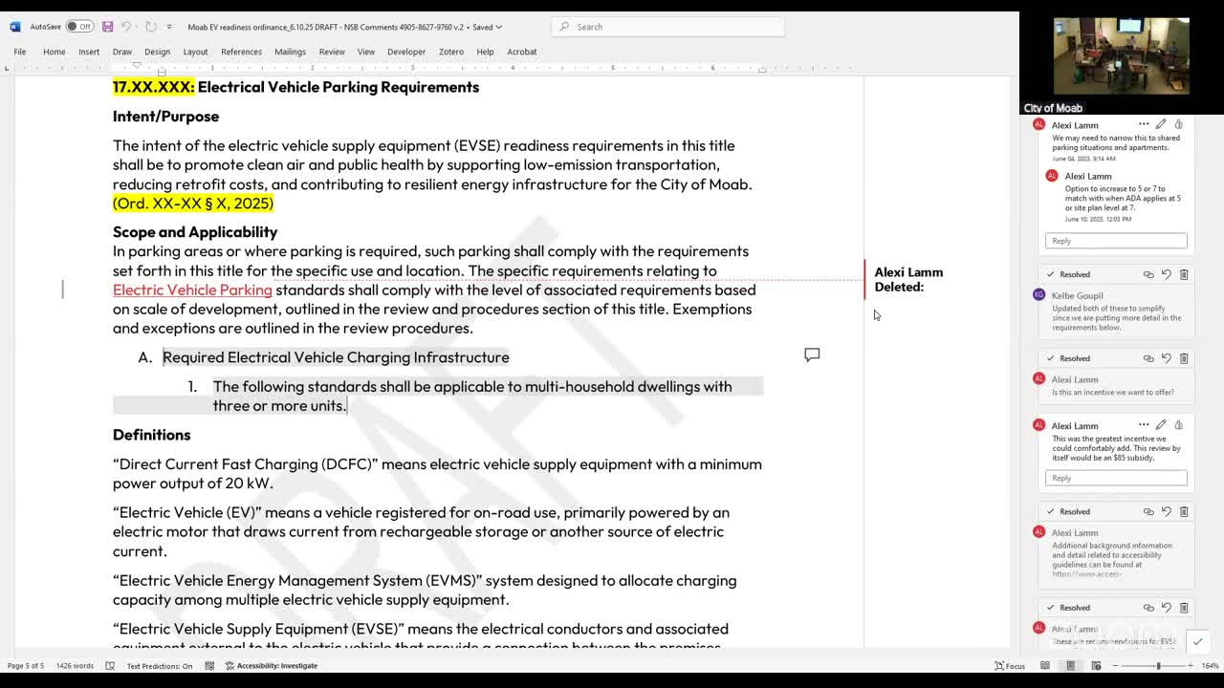Click 1426 words count in status bar
The image size is (1224, 688).
tap(75, 666)
